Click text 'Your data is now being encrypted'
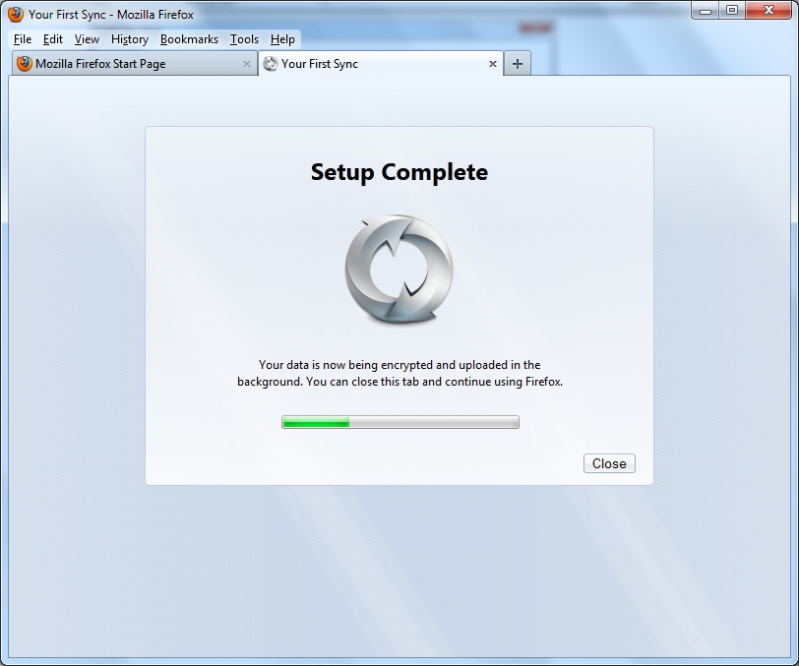The image size is (799, 666). (343, 365)
